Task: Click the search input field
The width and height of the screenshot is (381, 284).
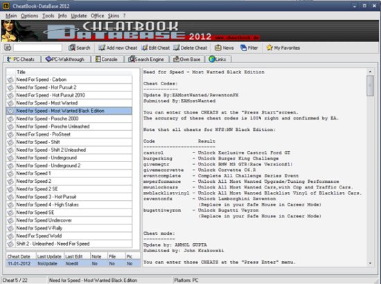Action: pos(37,48)
